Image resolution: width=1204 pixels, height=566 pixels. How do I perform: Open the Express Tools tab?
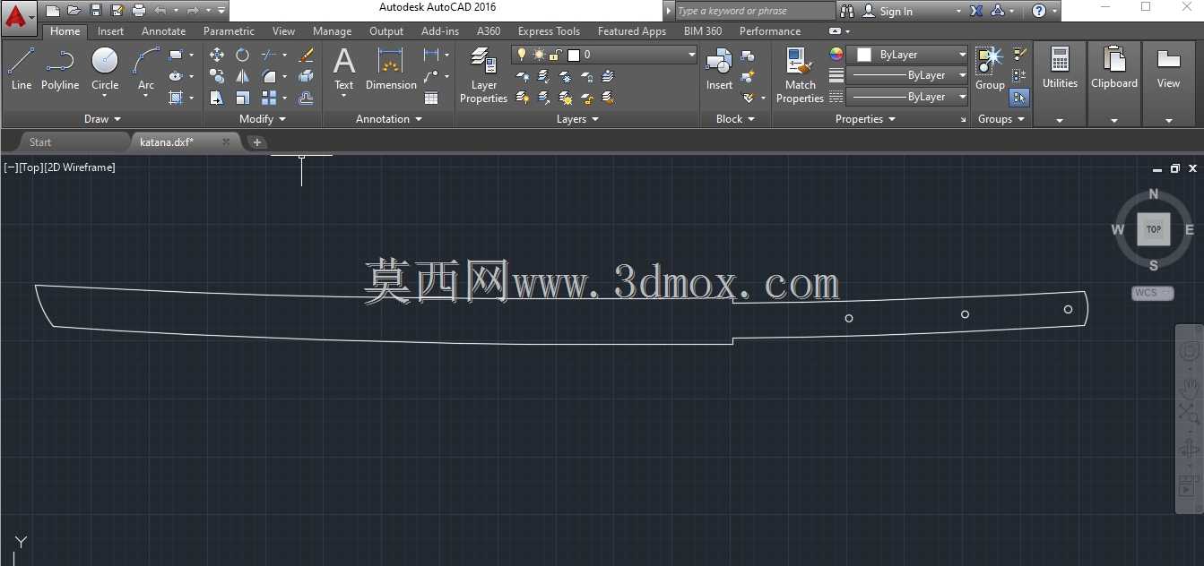549,31
